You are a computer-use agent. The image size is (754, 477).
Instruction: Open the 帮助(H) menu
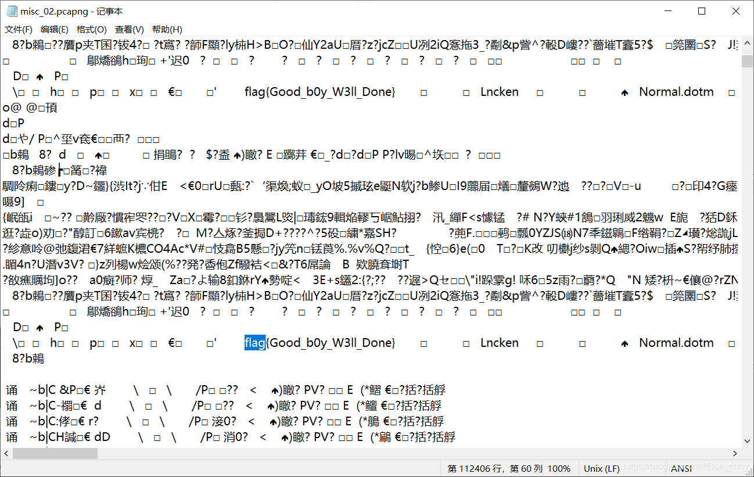click(x=167, y=30)
